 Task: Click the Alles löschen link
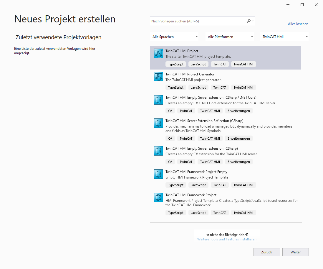pyautogui.click(x=298, y=24)
